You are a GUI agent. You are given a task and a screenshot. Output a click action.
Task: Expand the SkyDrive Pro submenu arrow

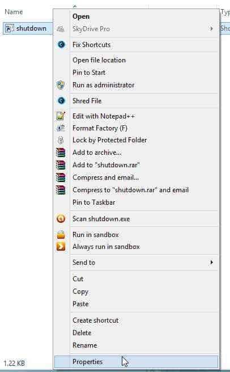(x=211, y=29)
